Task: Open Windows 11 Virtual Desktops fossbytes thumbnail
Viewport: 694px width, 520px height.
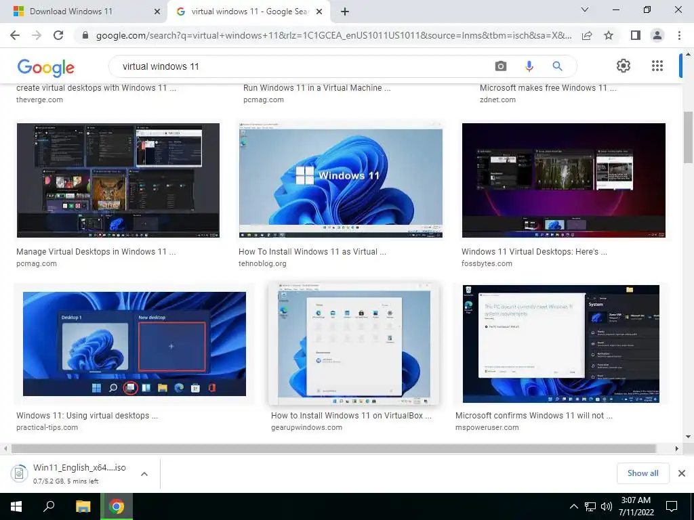Action: (563, 180)
